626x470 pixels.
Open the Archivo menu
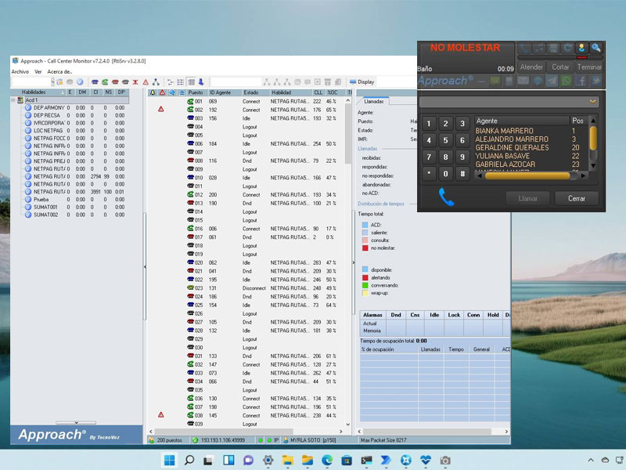click(x=20, y=71)
